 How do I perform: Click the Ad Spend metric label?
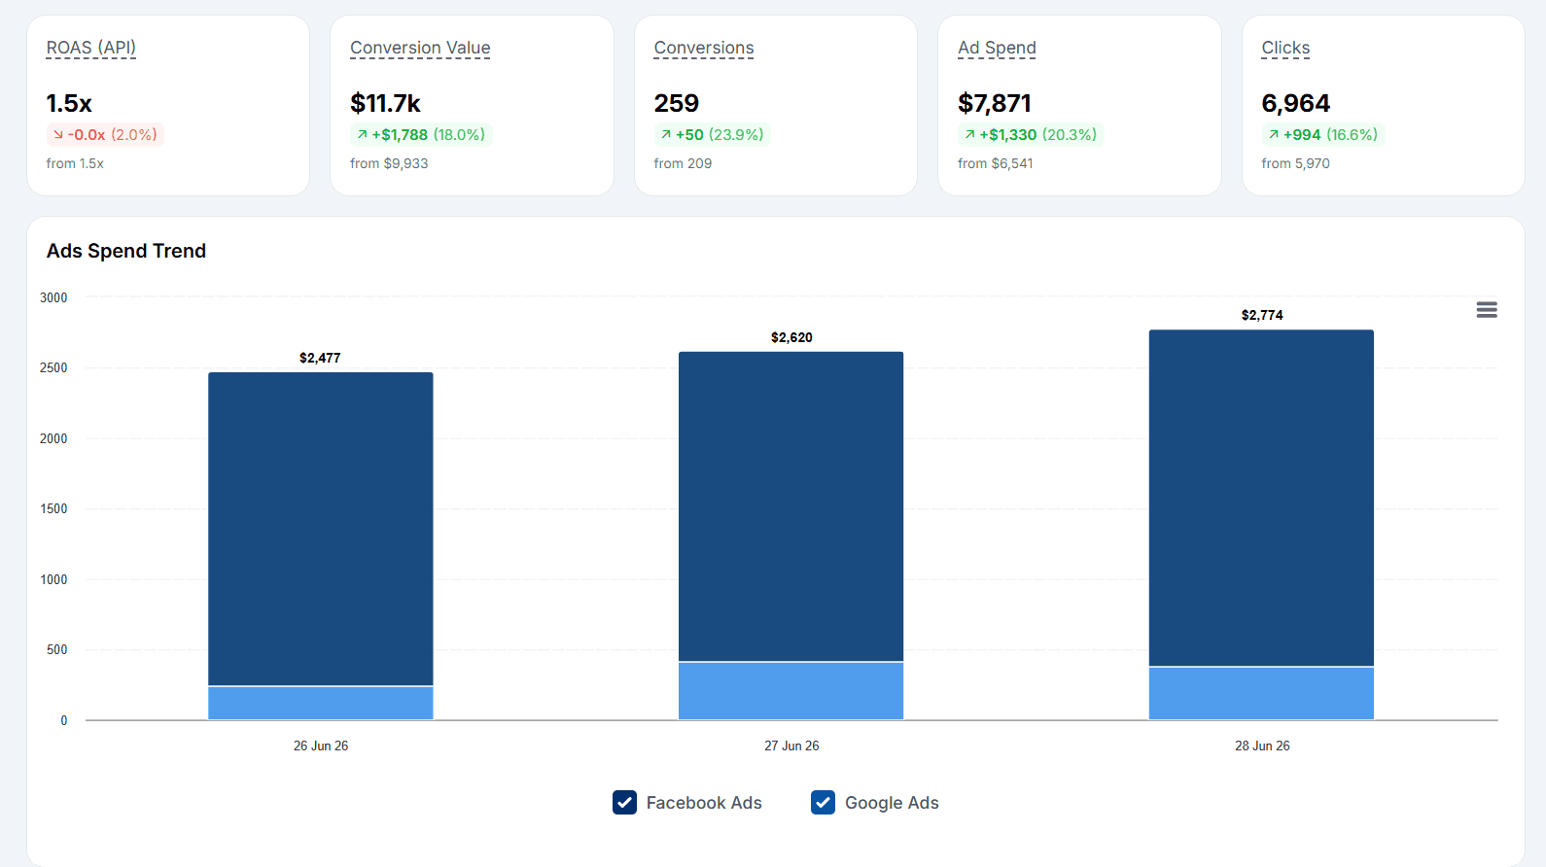pyautogui.click(x=997, y=48)
